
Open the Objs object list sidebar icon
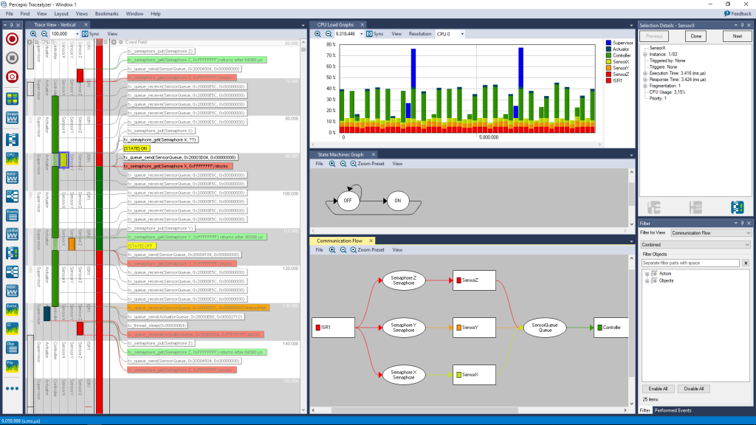[x=12, y=347]
